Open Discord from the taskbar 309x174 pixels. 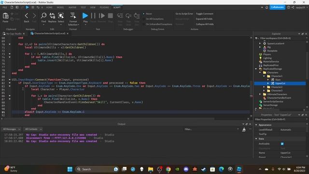coord(186,169)
